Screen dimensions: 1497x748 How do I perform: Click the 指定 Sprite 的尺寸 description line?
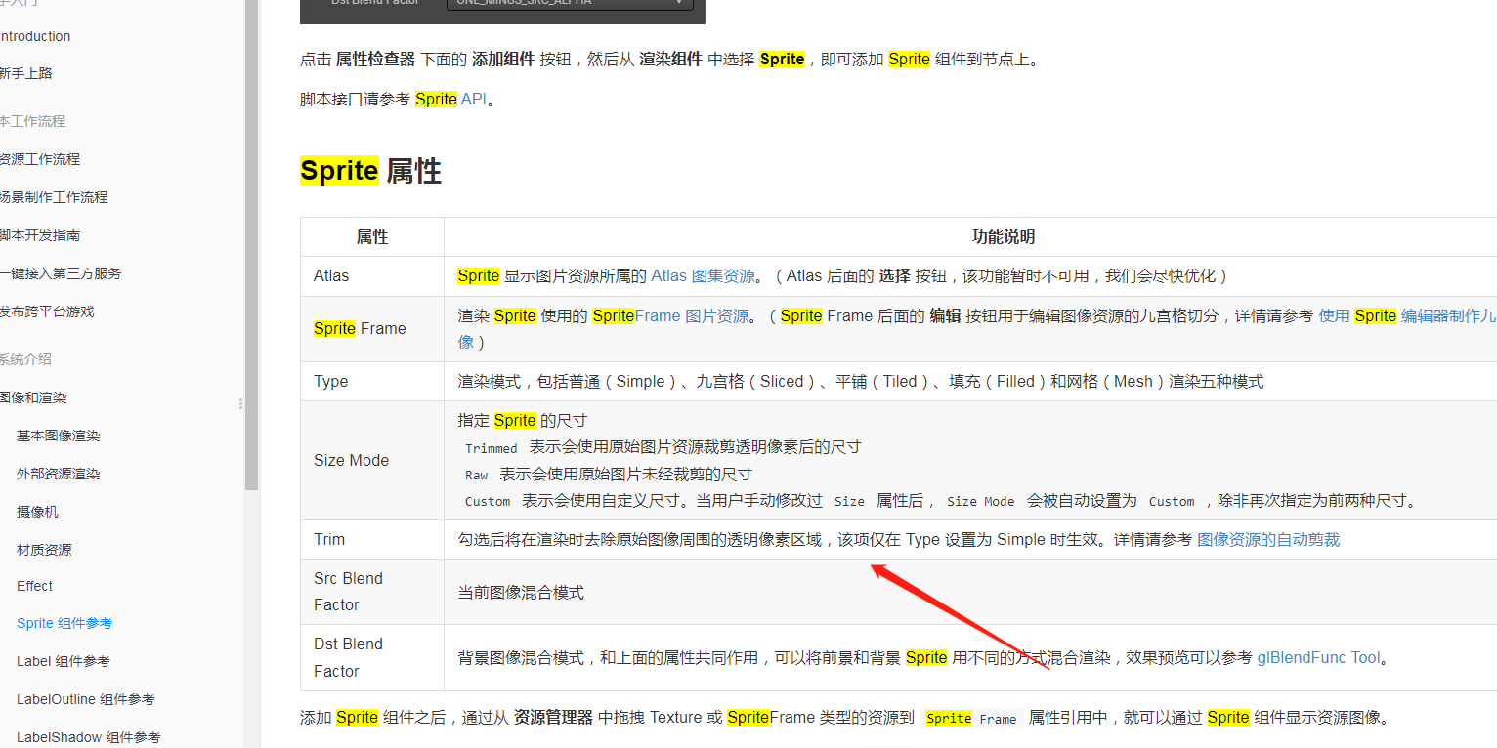point(523,421)
